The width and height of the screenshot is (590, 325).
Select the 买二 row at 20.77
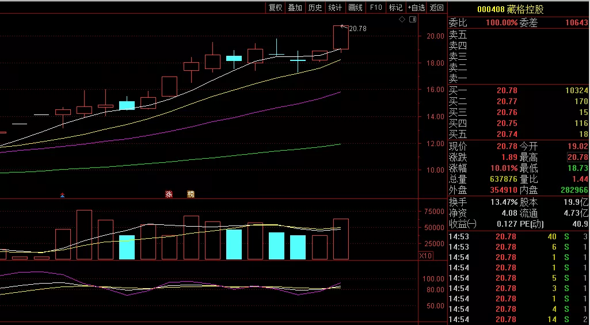519,102
